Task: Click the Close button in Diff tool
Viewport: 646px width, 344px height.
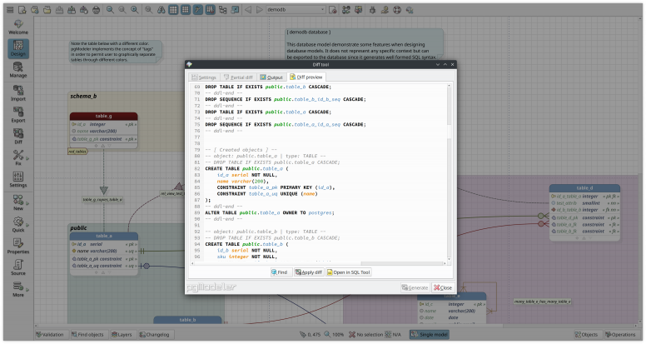Action: pos(443,287)
